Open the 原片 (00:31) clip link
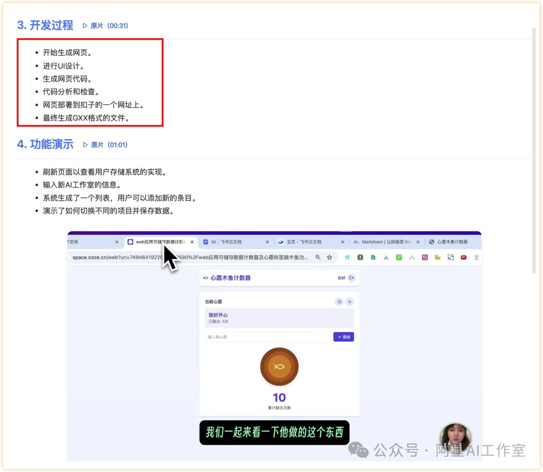Screen dimensions: 543x472 106,26
